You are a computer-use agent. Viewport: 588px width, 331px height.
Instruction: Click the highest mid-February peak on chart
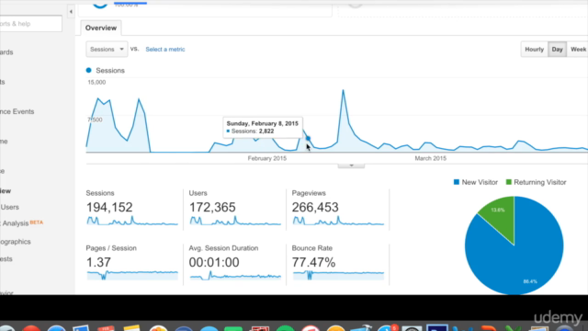[343, 90]
